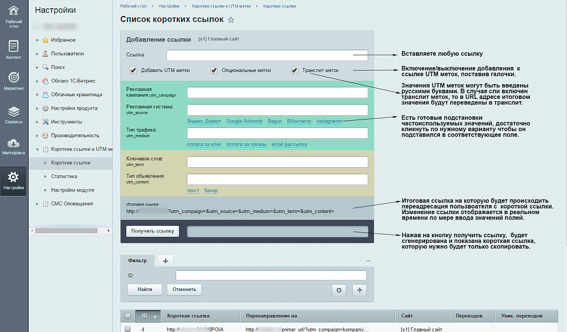Viewport: 567px width, 332px height.
Task: Click the Marketplace sidebar icon
Action: click(13, 147)
